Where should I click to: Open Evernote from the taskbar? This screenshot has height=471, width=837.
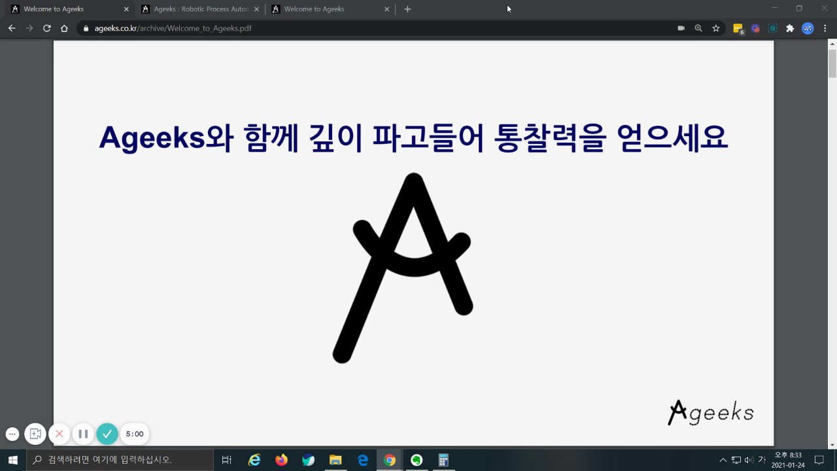[417, 460]
